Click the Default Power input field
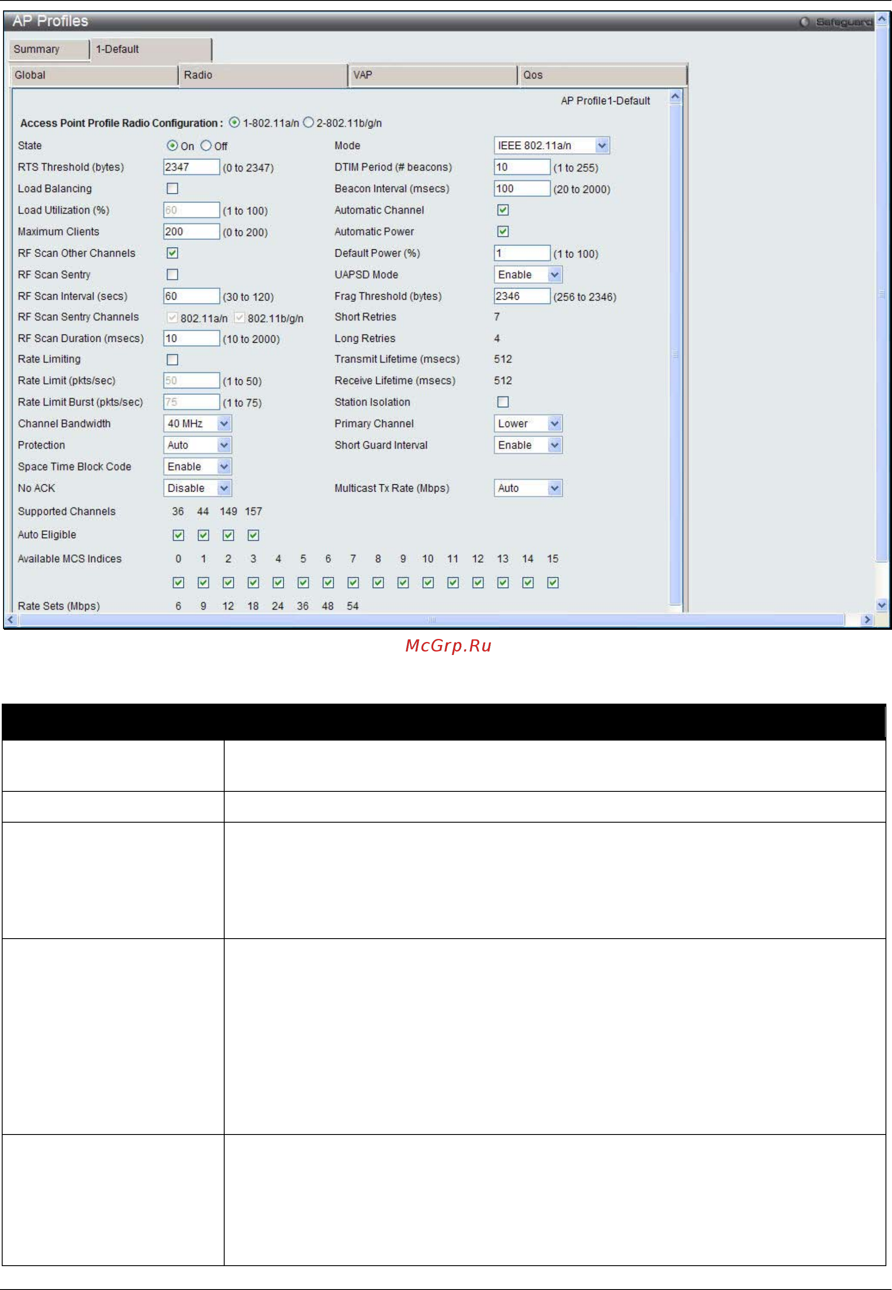Viewport: 892px width, 1290px height. coord(522,253)
